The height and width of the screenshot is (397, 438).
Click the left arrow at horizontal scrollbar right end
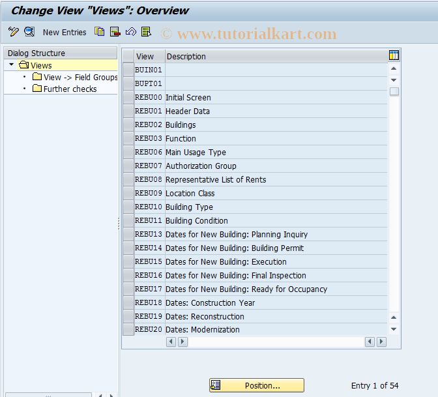coord(370,342)
